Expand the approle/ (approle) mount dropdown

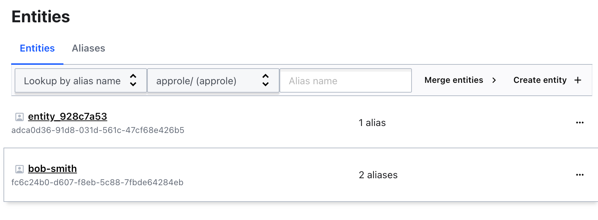[x=213, y=80]
